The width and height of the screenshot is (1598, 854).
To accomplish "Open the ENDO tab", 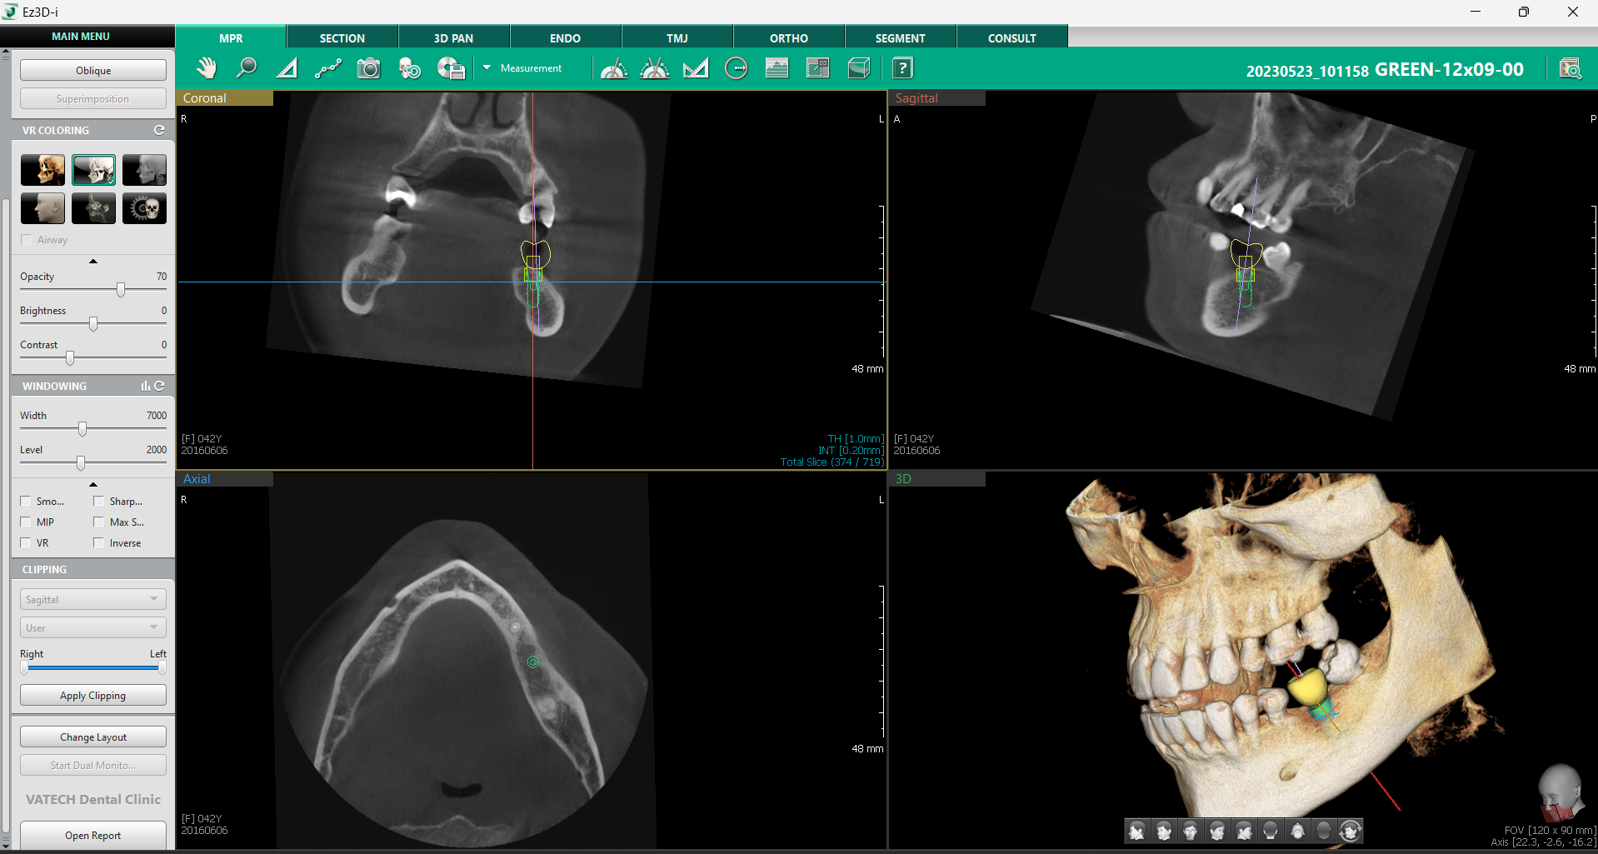I will click(565, 38).
